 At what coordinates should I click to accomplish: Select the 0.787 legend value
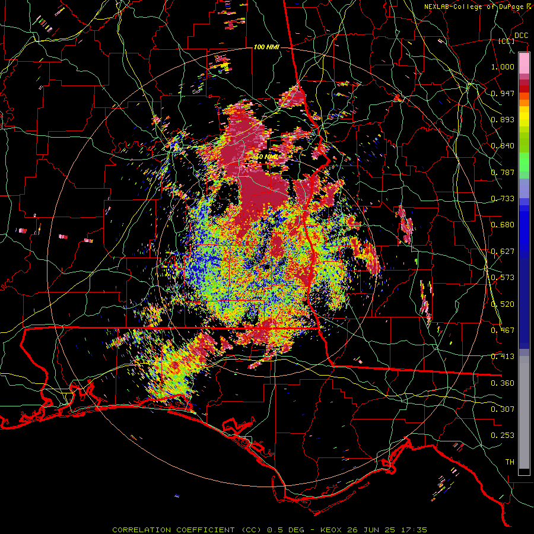[x=503, y=172]
